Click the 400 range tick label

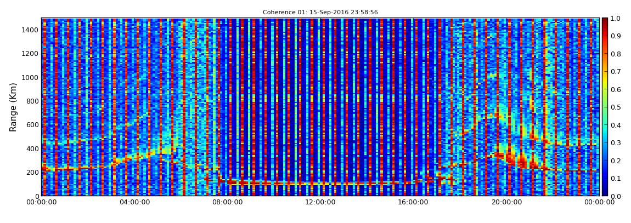[32, 148]
